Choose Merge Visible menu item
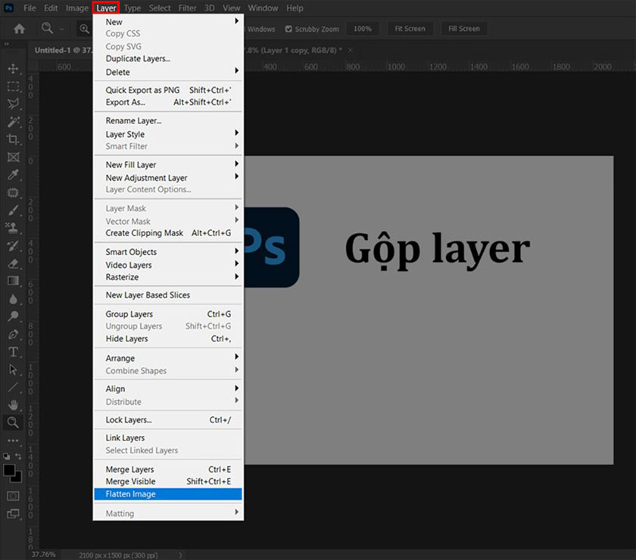The image size is (636, 560). point(168,481)
